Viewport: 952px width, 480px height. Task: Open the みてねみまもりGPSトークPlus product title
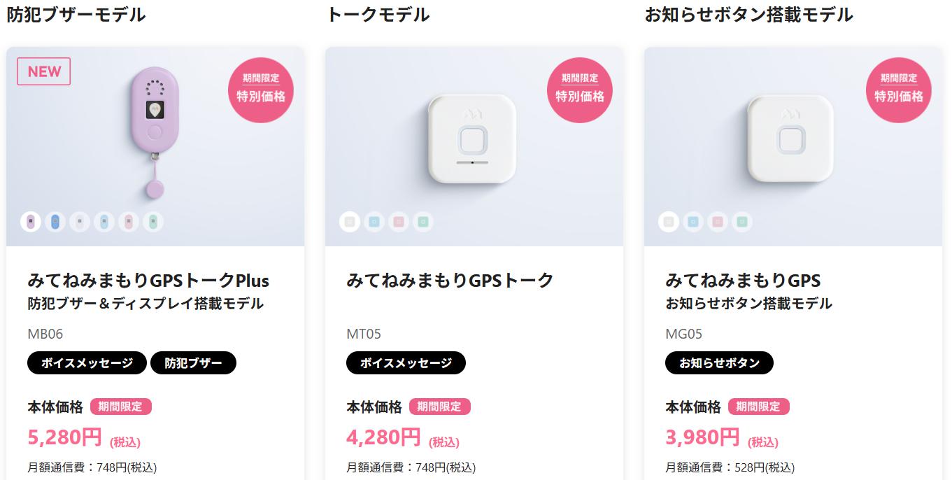tap(148, 281)
